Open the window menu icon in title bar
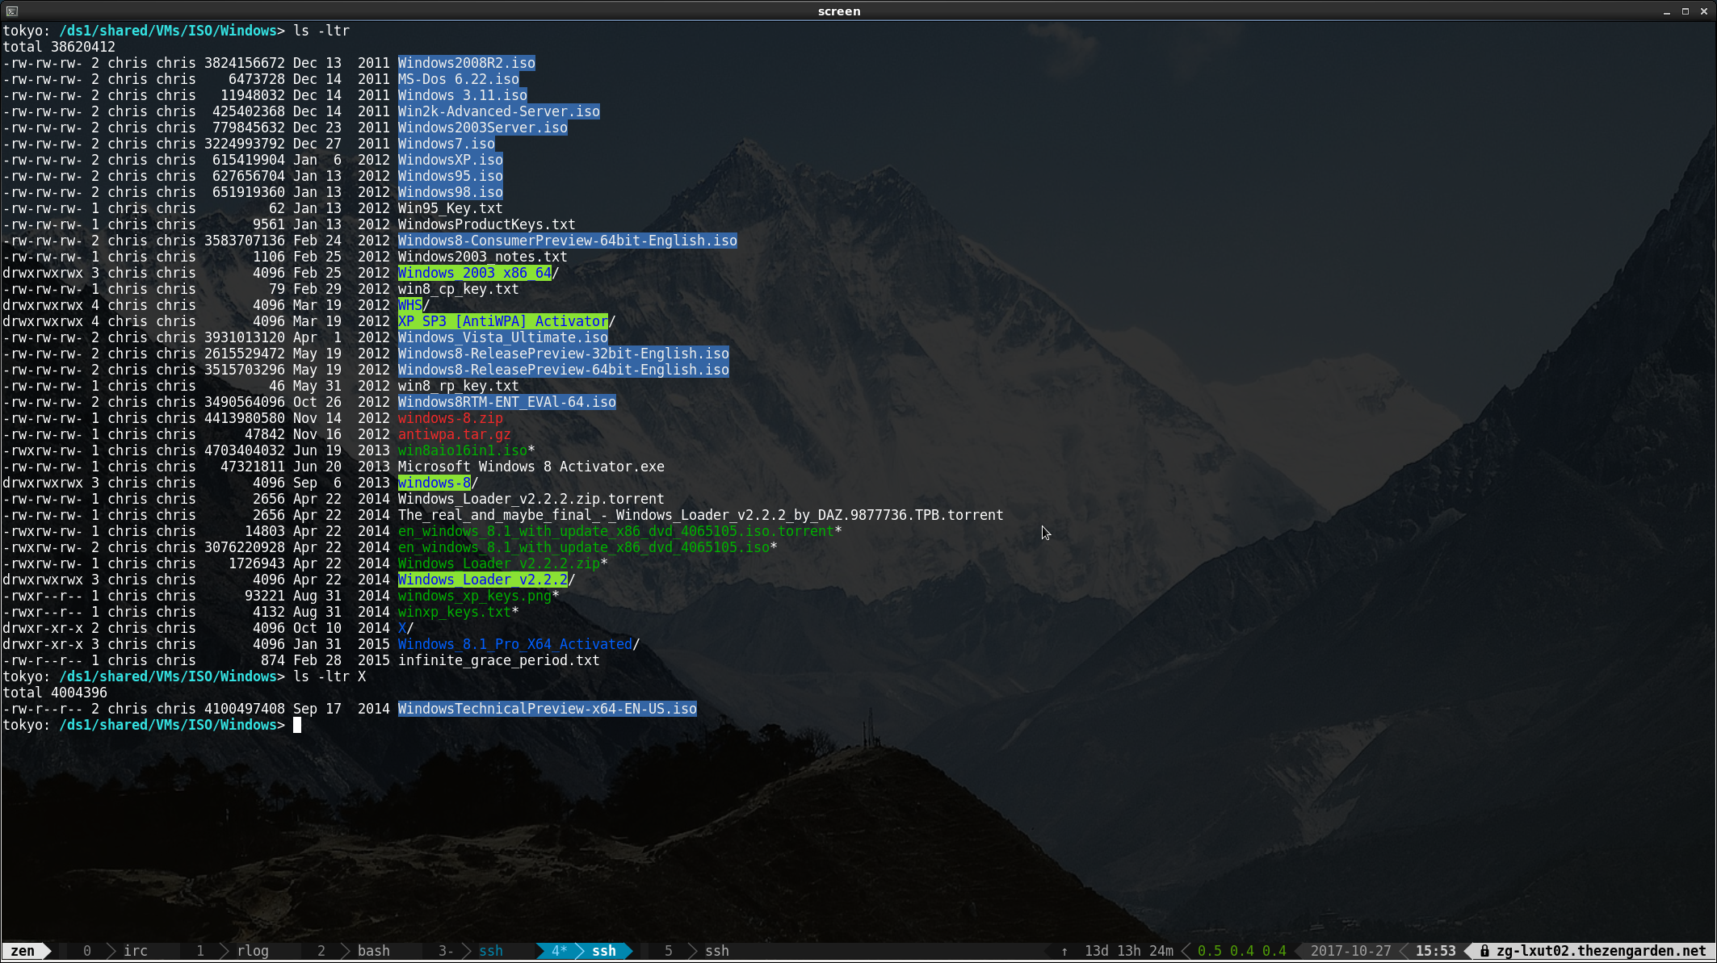1717x963 pixels. pyautogui.click(x=11, y=10)
